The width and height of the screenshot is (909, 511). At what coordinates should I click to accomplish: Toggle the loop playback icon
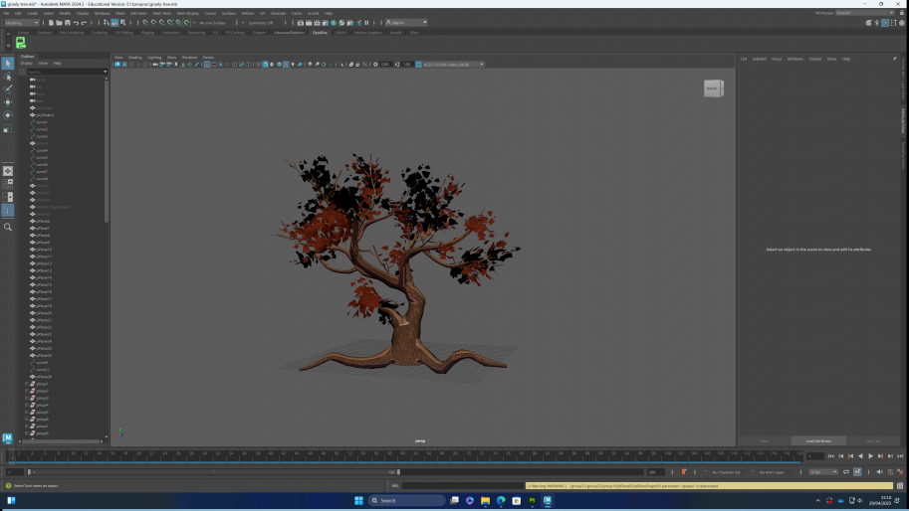845,472
